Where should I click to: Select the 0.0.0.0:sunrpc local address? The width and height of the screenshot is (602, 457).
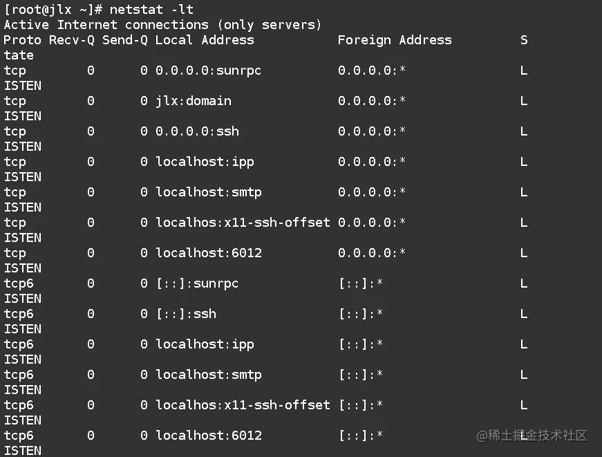pos(208,71)
